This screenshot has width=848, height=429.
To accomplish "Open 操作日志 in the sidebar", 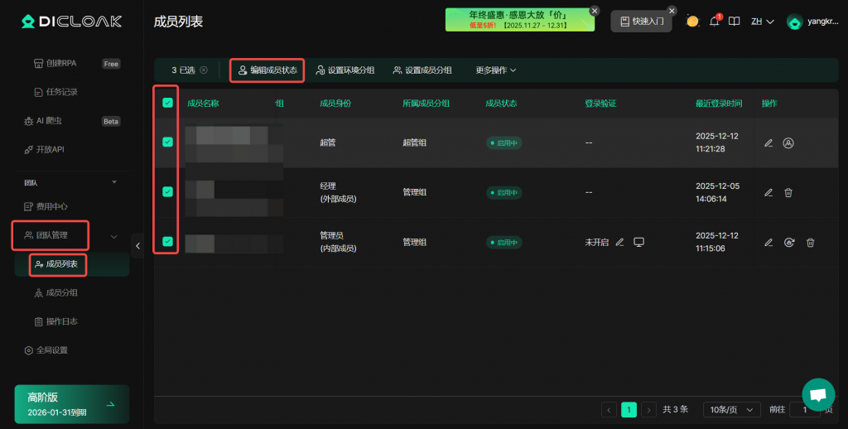I will point(61,321).
